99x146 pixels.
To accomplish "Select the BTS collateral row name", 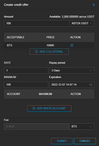I will point(10,45).
